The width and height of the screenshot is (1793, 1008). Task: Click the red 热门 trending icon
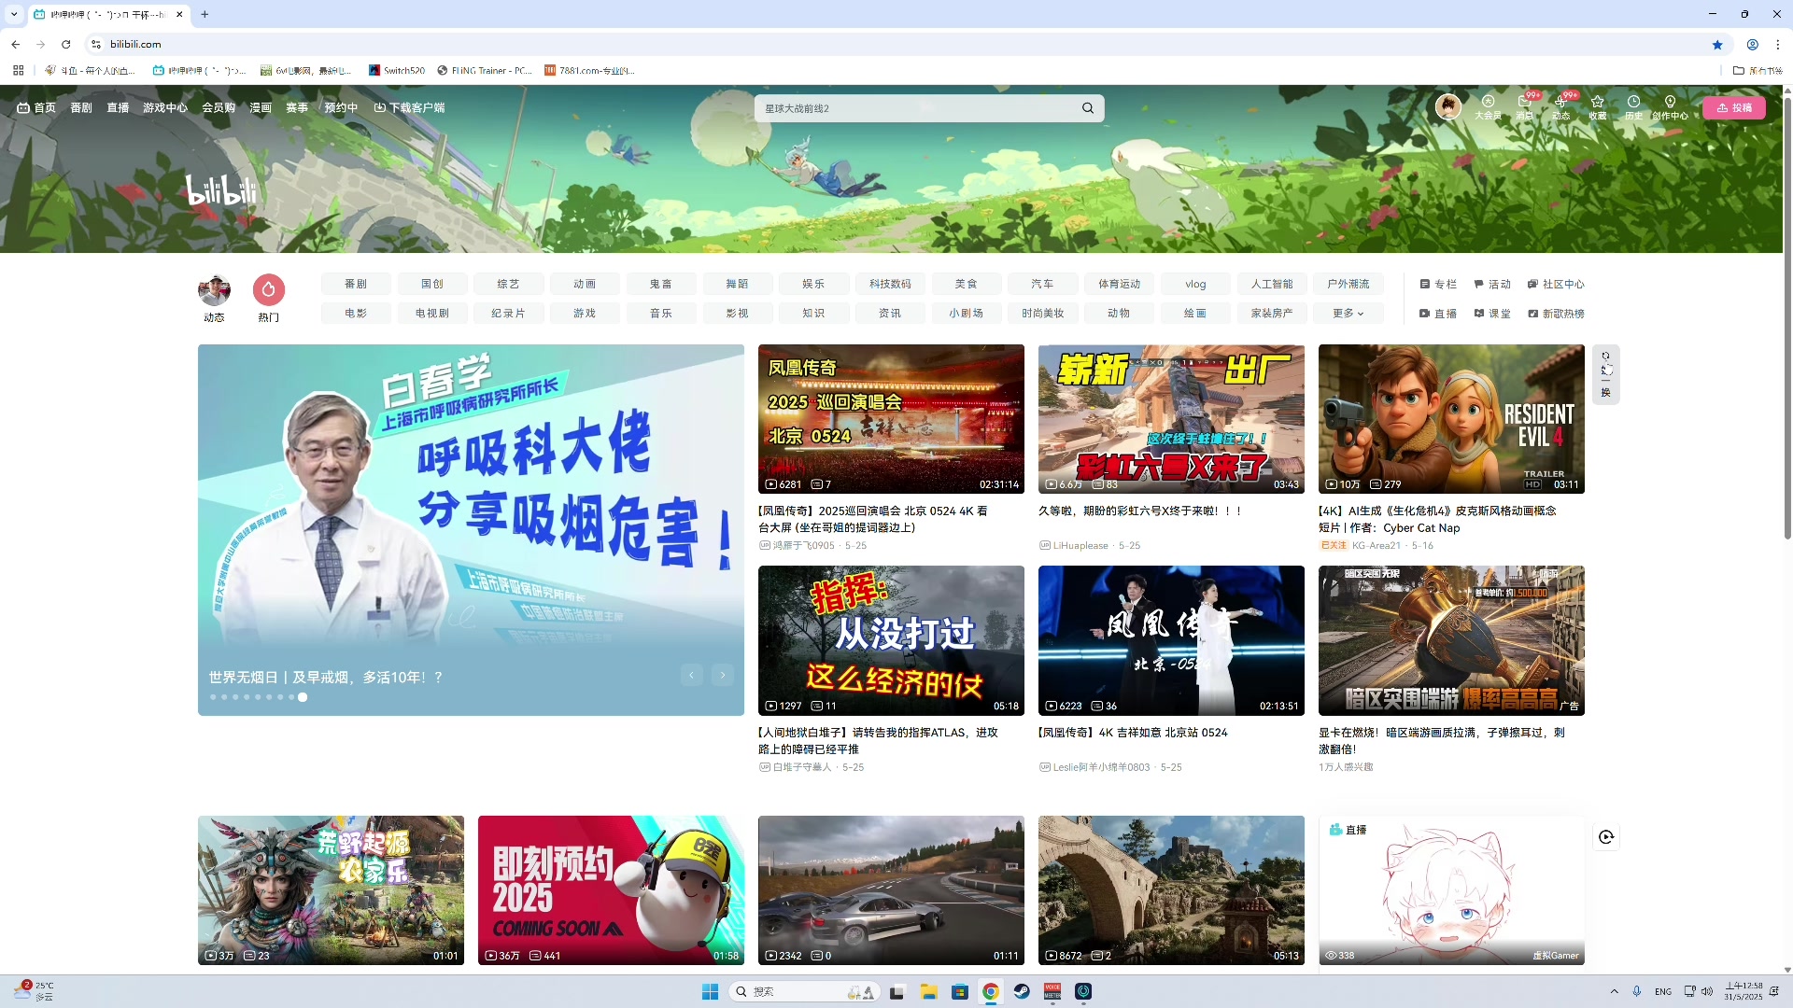pyautogui.click(x=269, y=290)
